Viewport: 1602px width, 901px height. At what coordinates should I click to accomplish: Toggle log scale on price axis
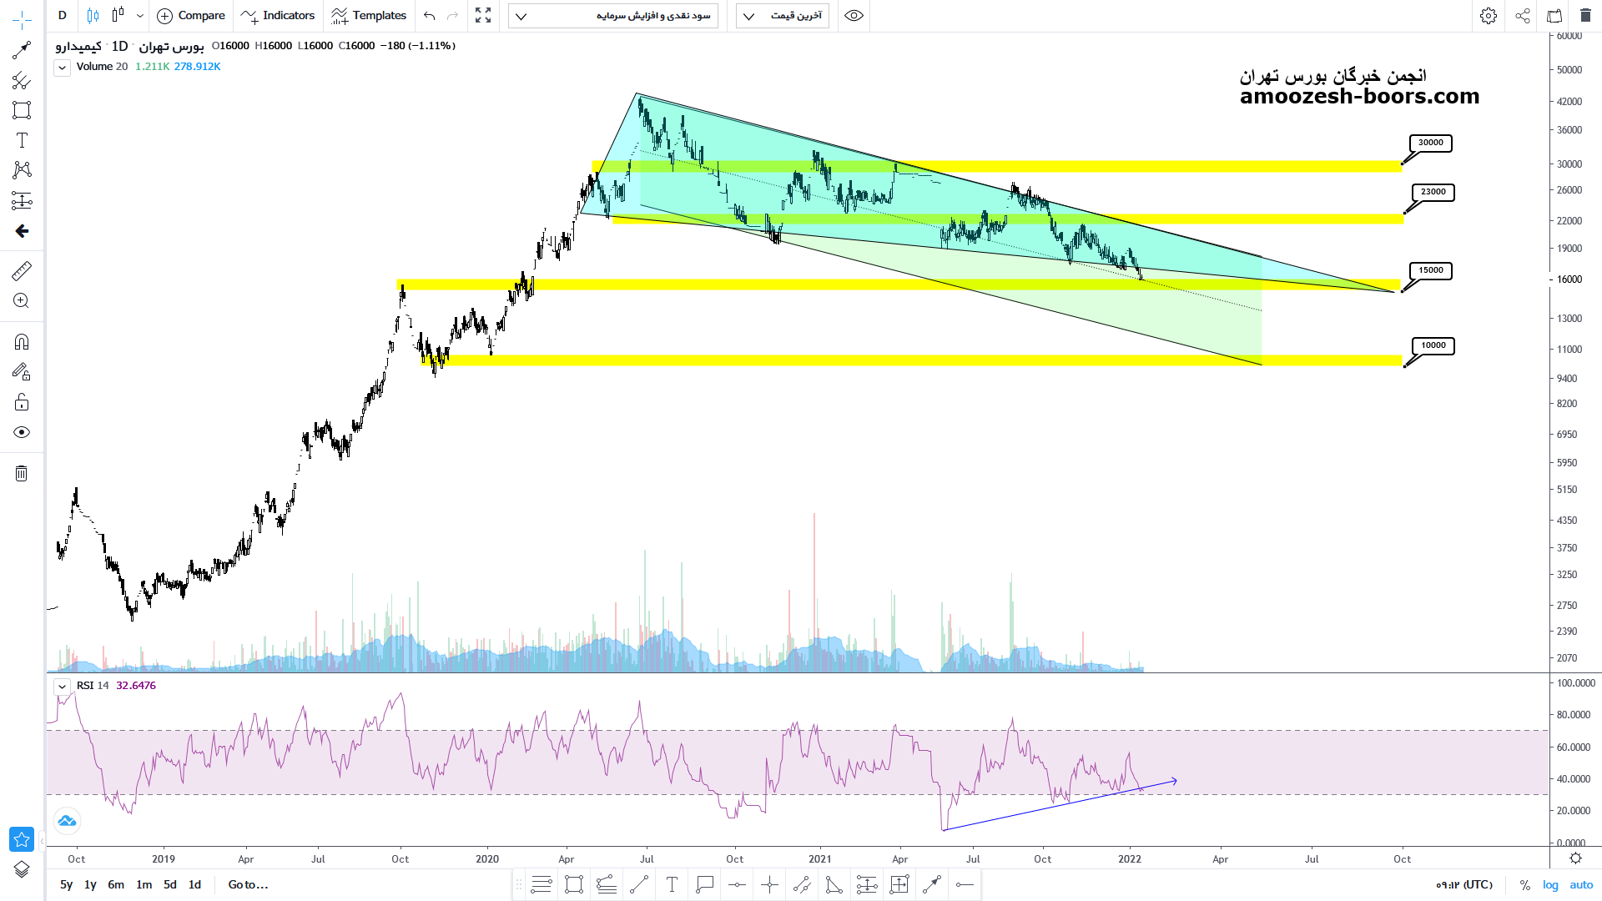click(x=1550, y=885)
